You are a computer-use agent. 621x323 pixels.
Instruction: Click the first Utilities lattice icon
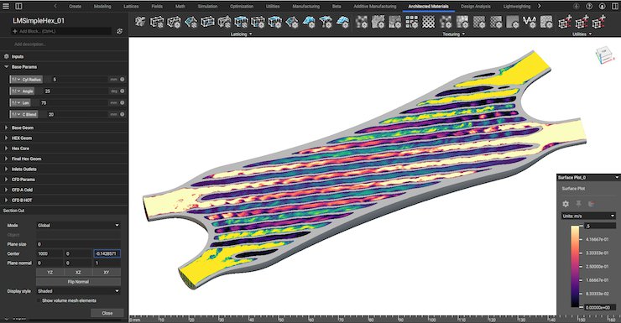pyautogui.click(x=565, y=22)
